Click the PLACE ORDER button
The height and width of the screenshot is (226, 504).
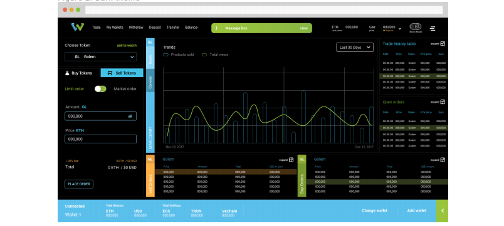(79, 184)
